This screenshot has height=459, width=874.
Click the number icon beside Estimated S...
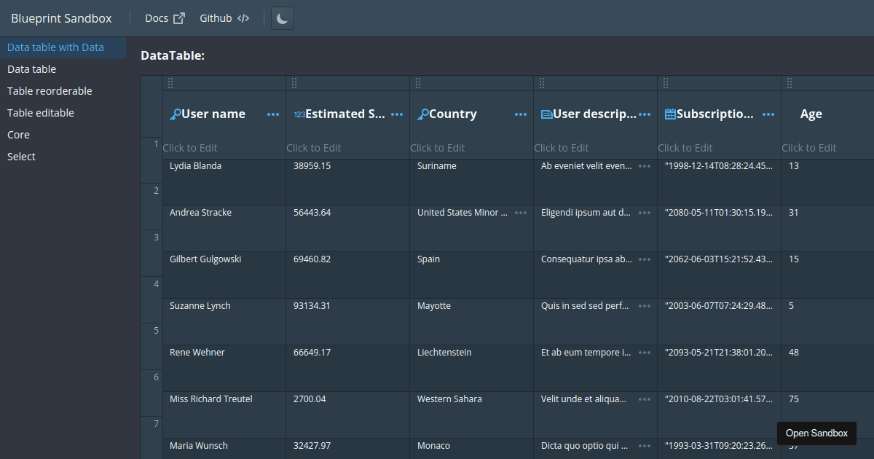pyautogui.click(x=299, y=114)
